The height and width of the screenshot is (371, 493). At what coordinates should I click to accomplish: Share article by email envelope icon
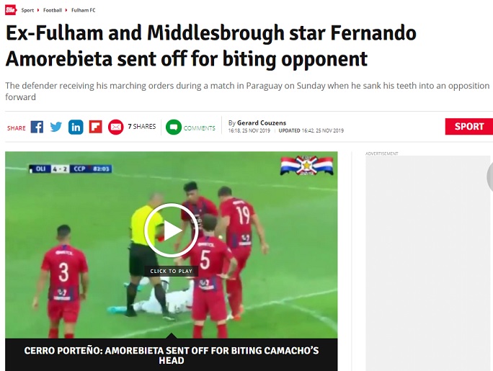pyautogui.click(x=116, y=128)
